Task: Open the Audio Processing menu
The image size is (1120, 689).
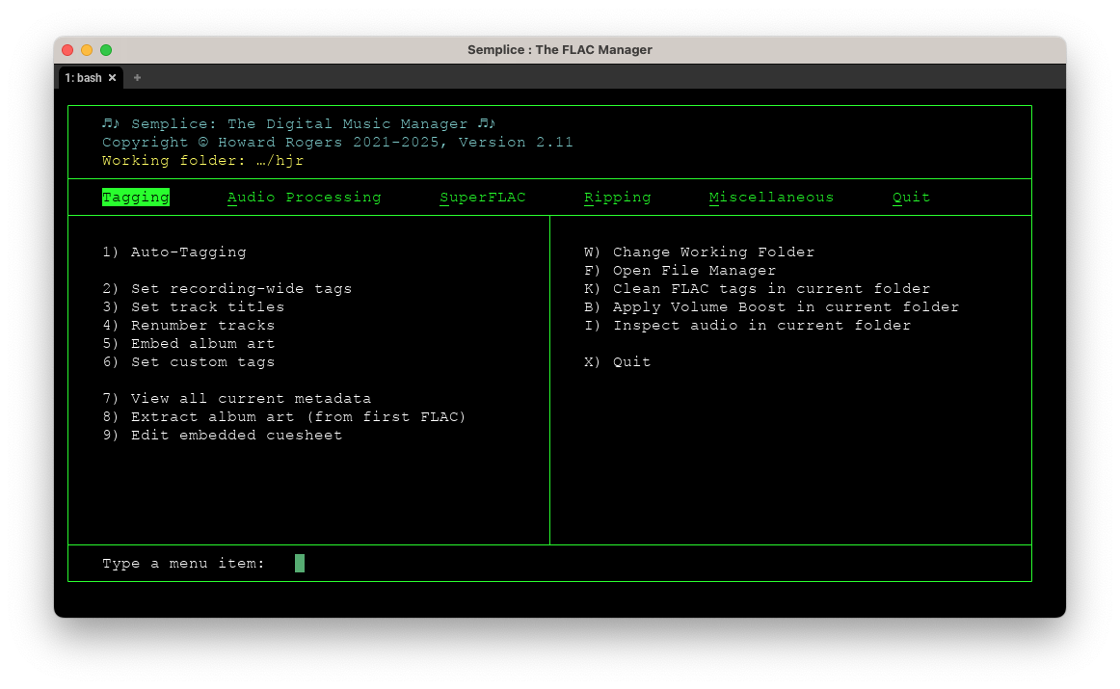Action: click(304, 197)
